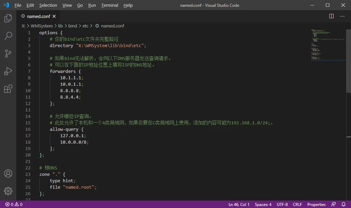351x208 pixels.
Task: Change language mode from Properties
Action: coord(316,204)
